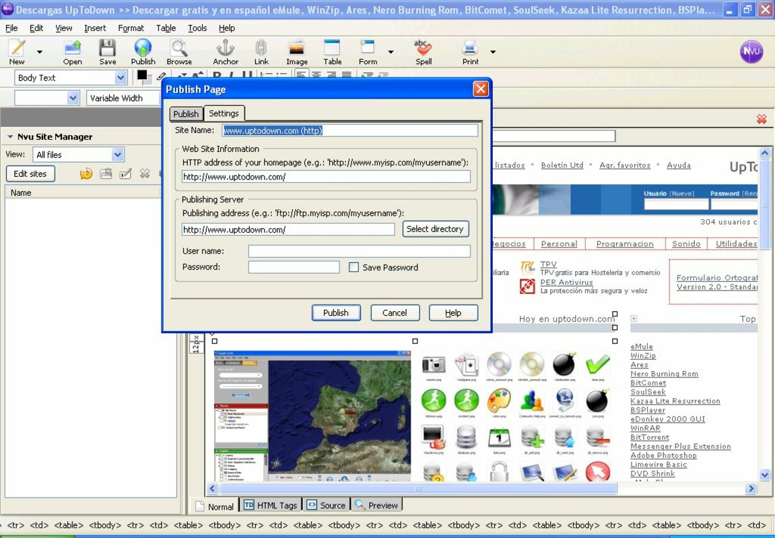Insert an image with the Image toolbar icon
The width and height of the screenshot is (775, 538).
point(296,52)
